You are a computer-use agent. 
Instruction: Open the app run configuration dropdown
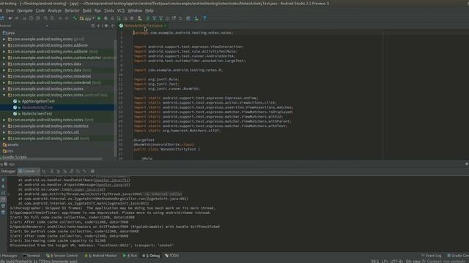pos(87,18)
